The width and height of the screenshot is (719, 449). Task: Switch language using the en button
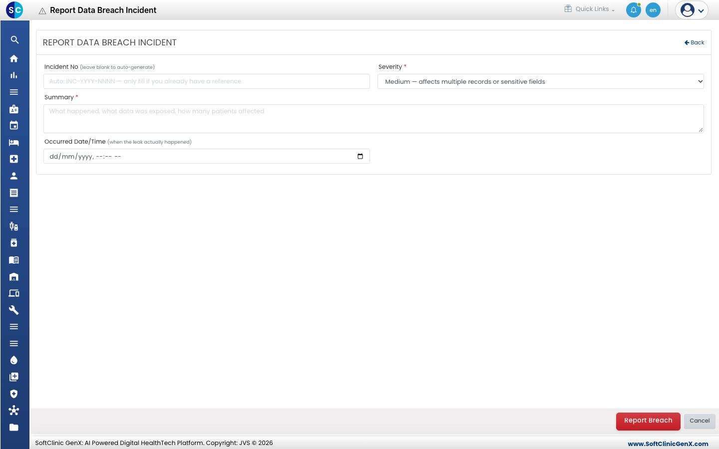pos(653,10)
